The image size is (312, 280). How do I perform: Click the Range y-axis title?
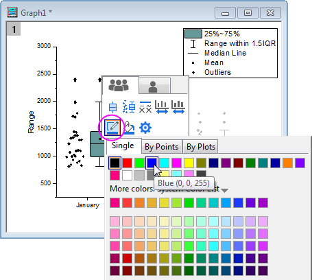coord(31,122)
